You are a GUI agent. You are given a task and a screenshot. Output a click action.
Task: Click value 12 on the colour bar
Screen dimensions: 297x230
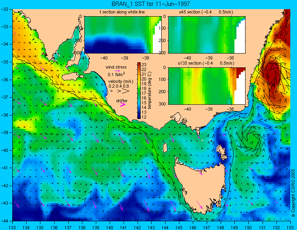(144, 117)
